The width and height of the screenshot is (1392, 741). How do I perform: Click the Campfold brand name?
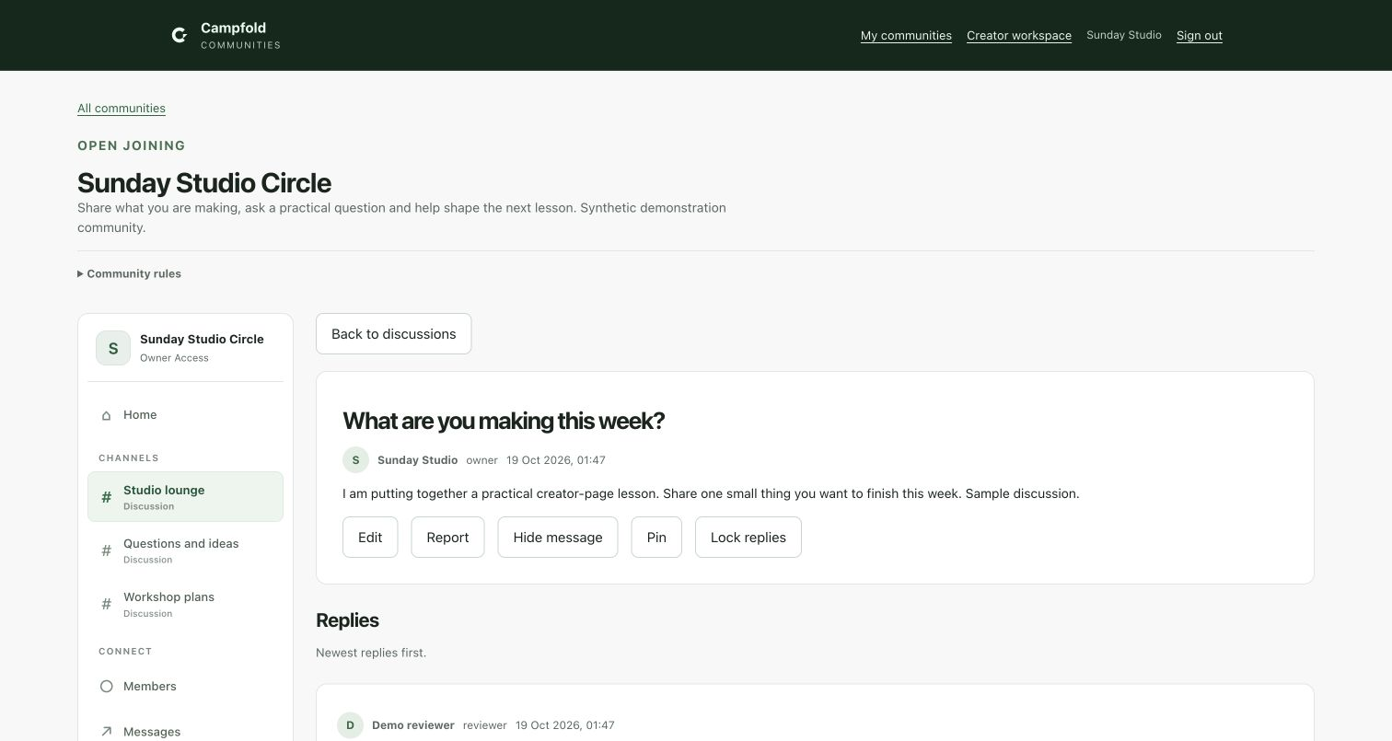point(233,28)
